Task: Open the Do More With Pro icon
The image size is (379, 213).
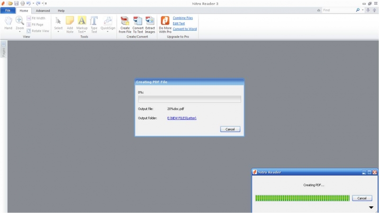Action: 165,21
